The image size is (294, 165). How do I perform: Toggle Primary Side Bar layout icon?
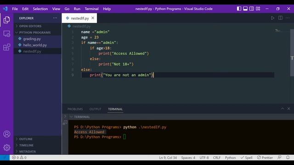tap(239, 9)
